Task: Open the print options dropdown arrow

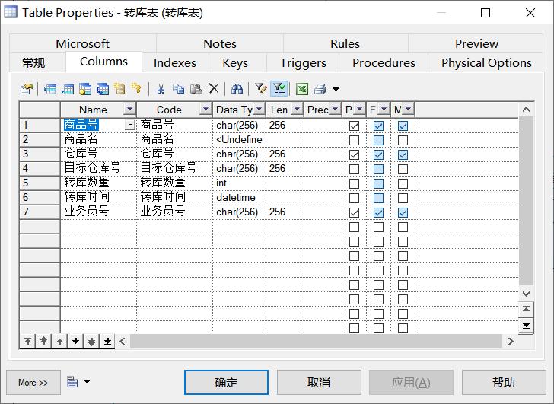Action: click(336, 89)
